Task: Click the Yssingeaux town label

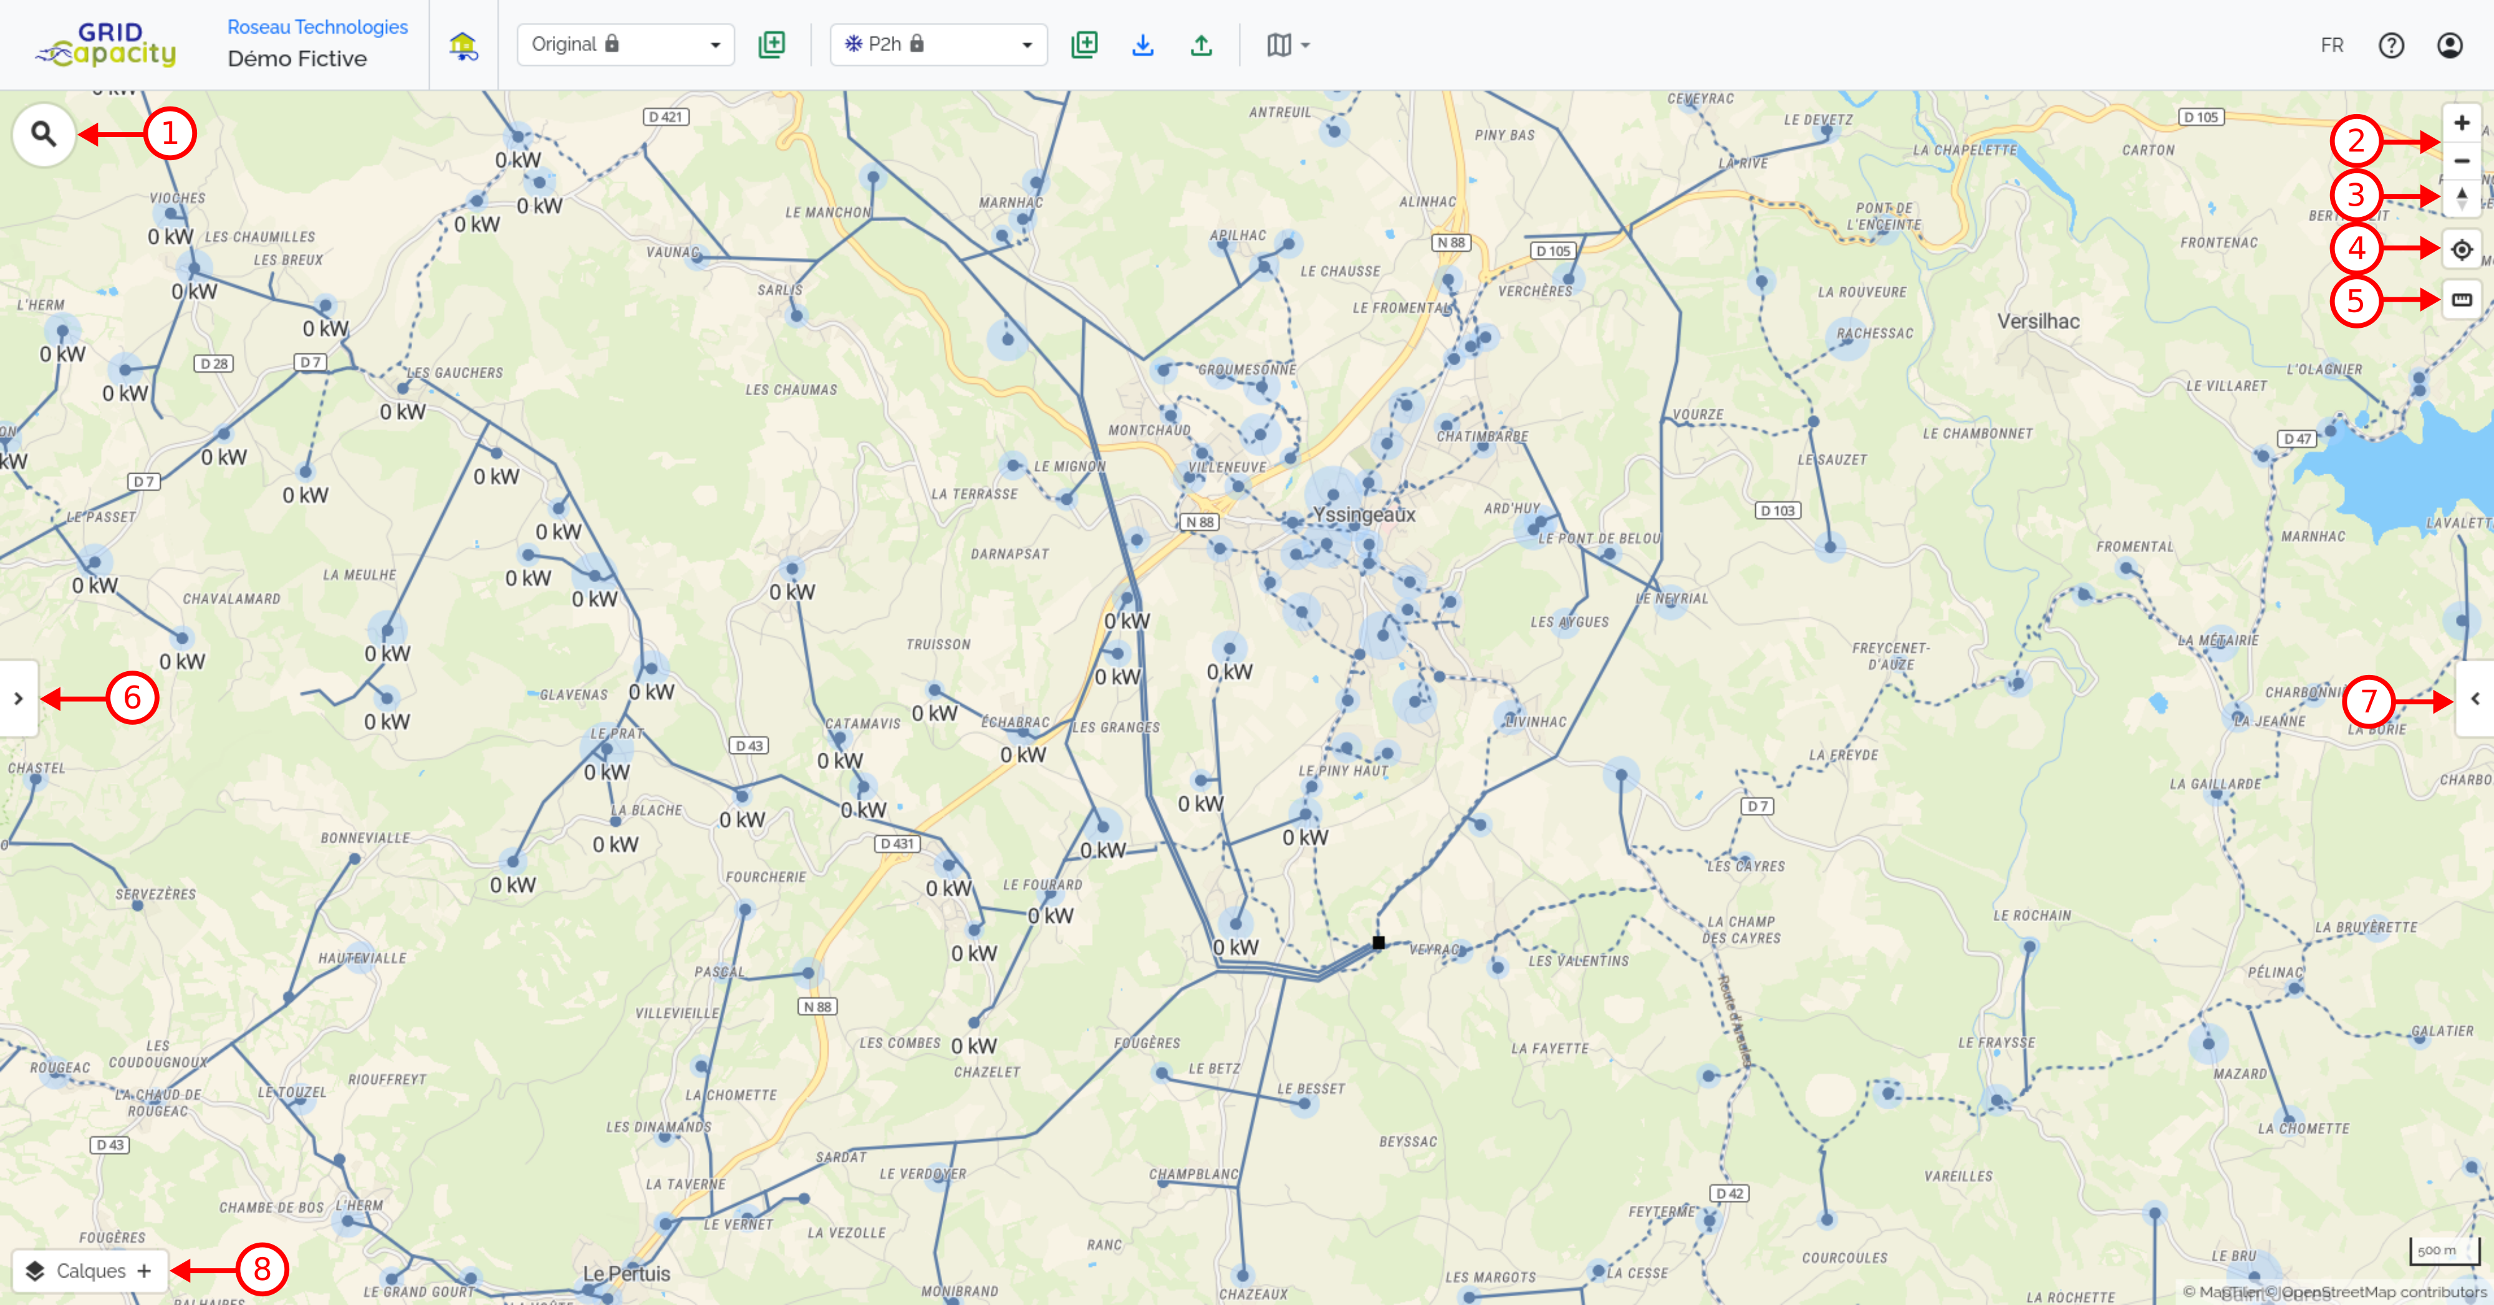Action: pos(1363,515)
